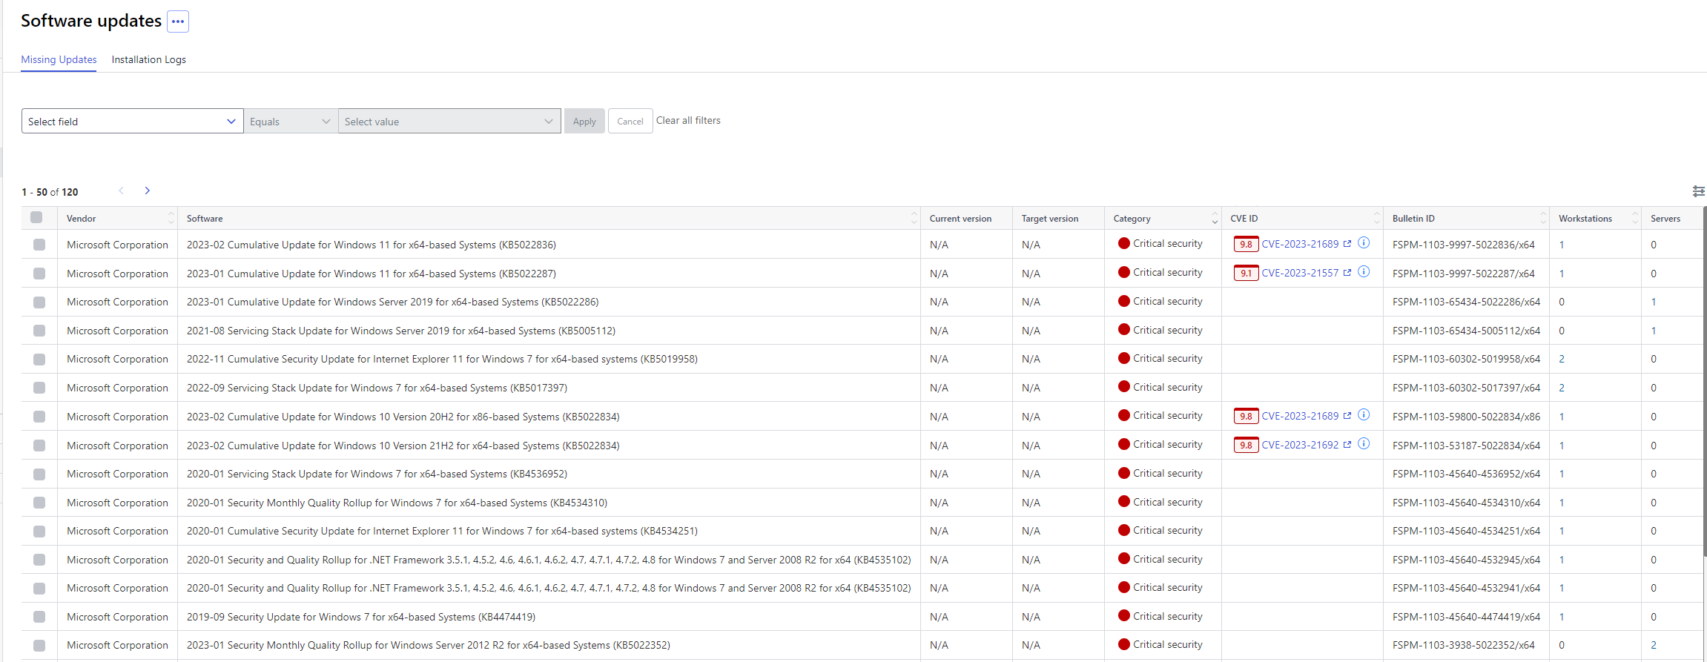Screen dimensions: 1707x662
Task: Open the CVE-2023-21692 link
Action: tap(1300, 445)
